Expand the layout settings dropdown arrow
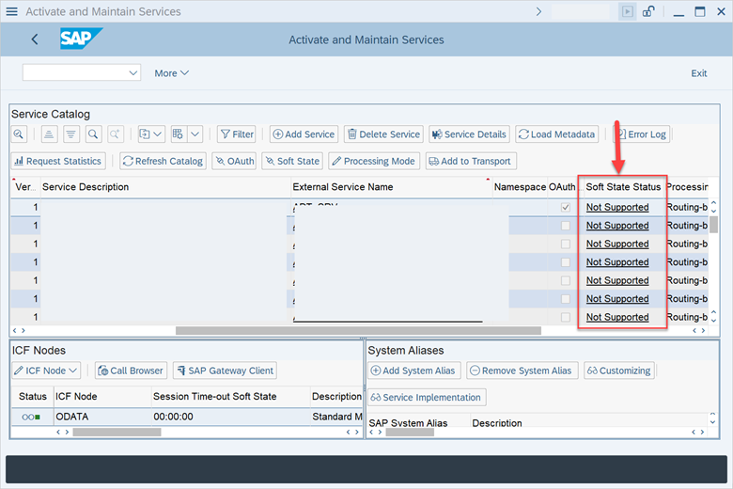Image resolution: width=733 pixels, height=489 pixels. click(x=195, y=134)
